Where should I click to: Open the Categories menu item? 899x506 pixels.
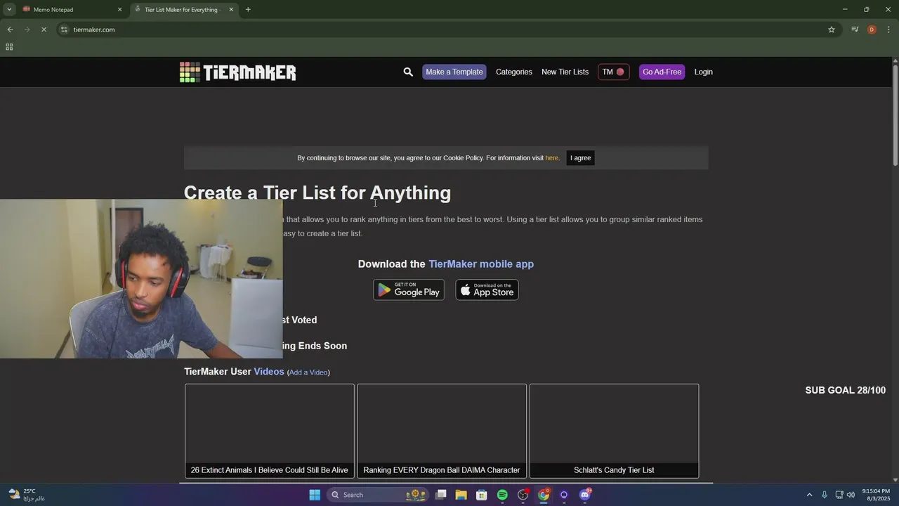coord(514,72)
